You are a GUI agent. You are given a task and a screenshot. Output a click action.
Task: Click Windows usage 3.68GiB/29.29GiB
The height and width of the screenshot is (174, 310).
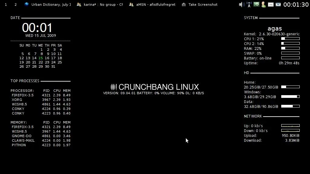(x=260, y=97)
